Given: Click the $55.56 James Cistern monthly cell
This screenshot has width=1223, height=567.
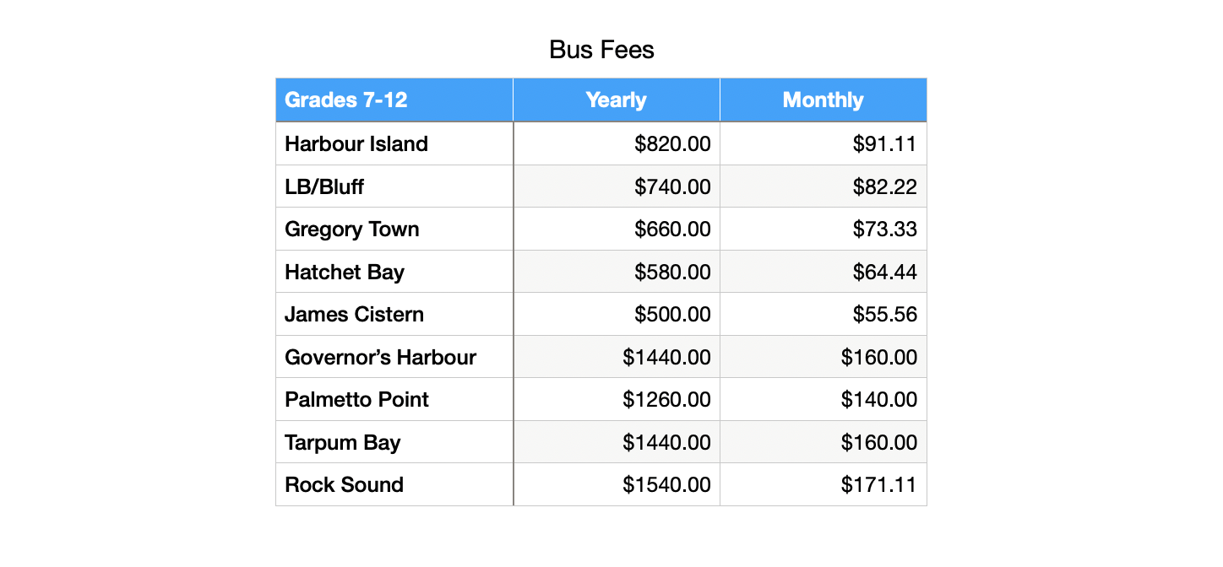Looking at the screenshot, I should click(823, 315).
